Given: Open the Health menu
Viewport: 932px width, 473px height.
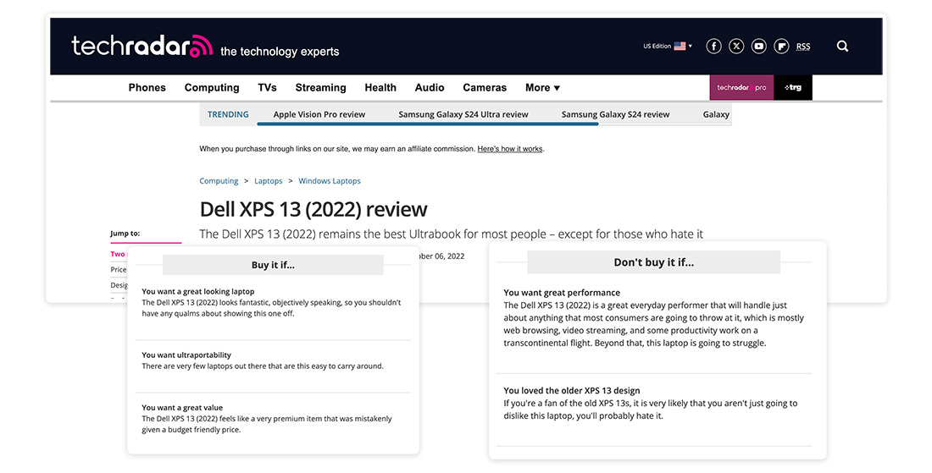Looking at the screenshot, I should (380, 88).
